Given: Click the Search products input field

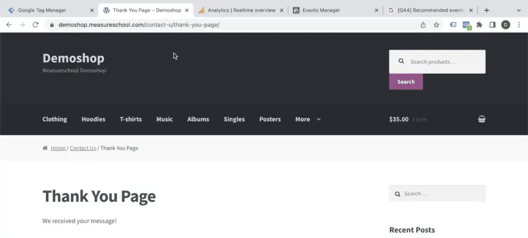Looking at the screenshot, I should (437, 62).
